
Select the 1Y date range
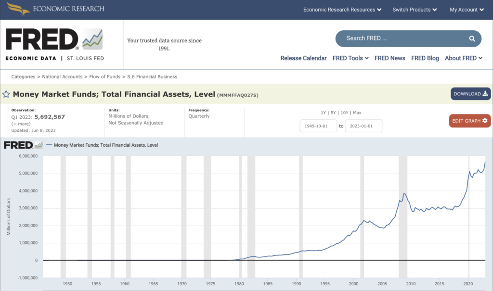tap(323, 113)
